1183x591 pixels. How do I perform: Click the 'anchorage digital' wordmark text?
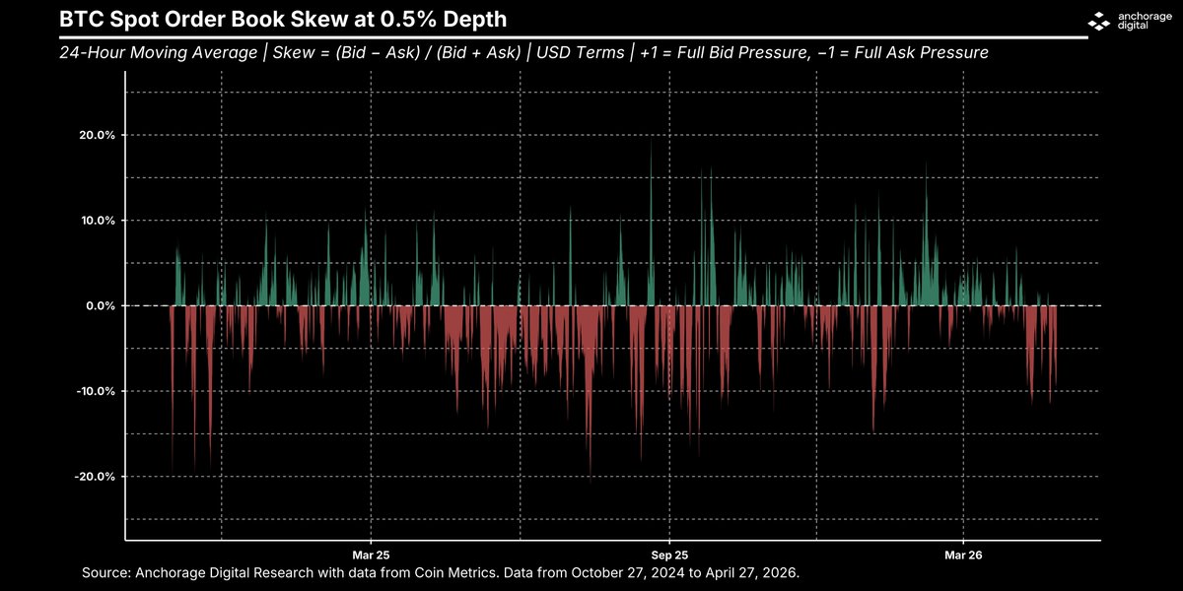click(1146, 21)
